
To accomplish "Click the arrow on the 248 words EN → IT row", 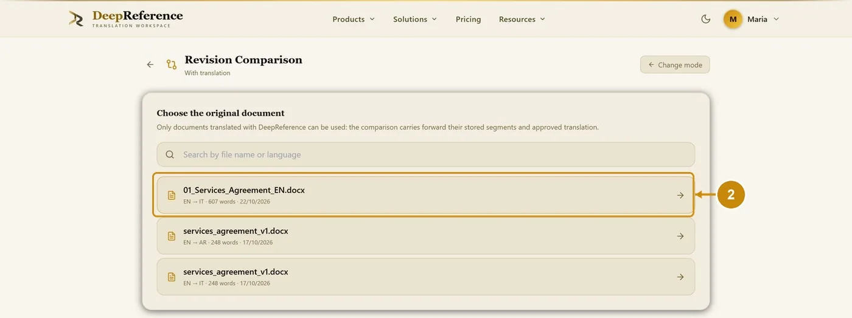I will (x=680, y=277).
